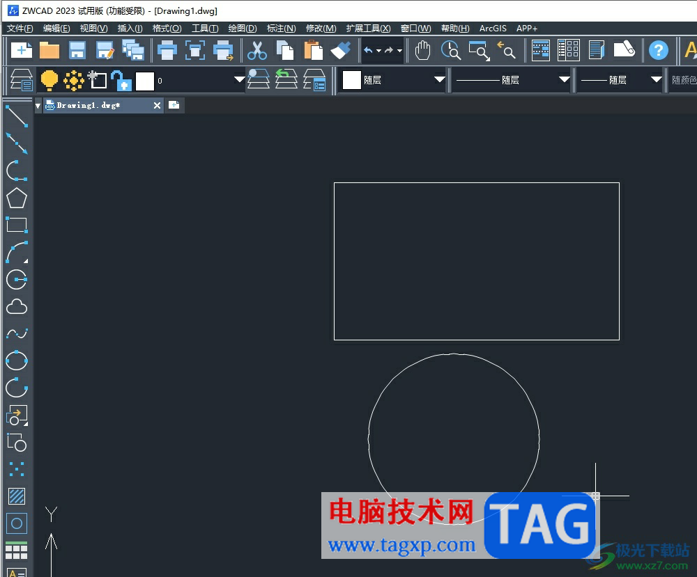The width and height of the screenshot is (697, 577).
Task: Open the help question mark
Action: (659, 50)
